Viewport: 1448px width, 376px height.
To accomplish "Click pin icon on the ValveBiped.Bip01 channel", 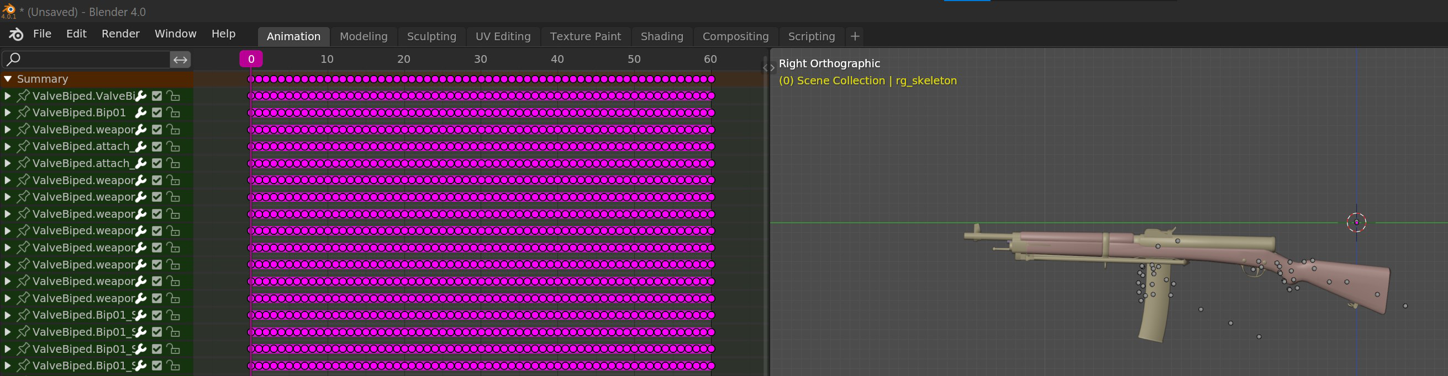I will (x=23, y=113).
